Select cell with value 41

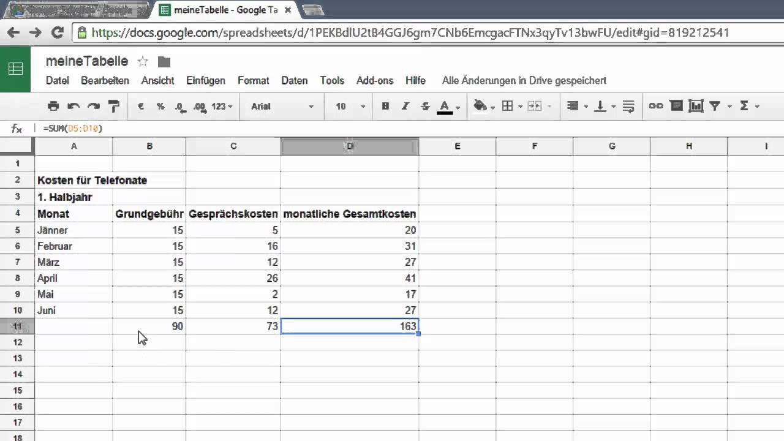click(x=350, y=278)
